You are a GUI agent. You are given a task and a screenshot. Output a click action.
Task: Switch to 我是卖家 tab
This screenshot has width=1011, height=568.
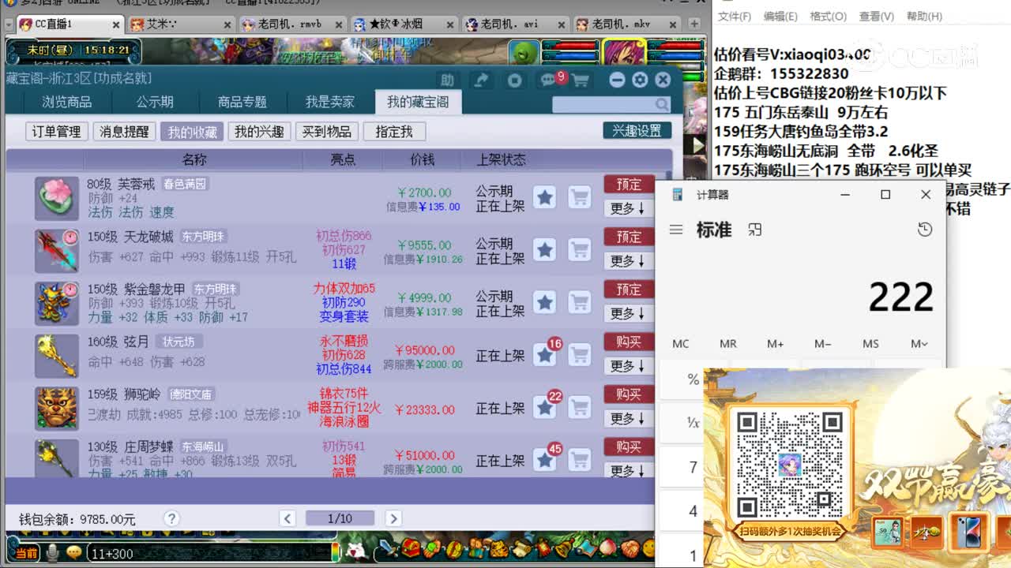[x=330, y=102]
